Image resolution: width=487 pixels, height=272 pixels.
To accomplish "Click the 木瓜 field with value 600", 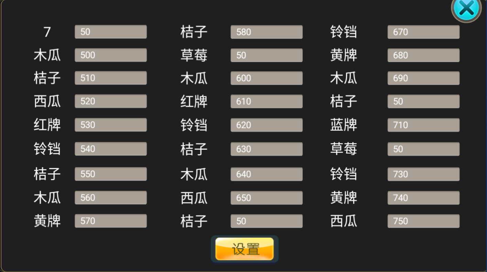I will tap(267, 78).
